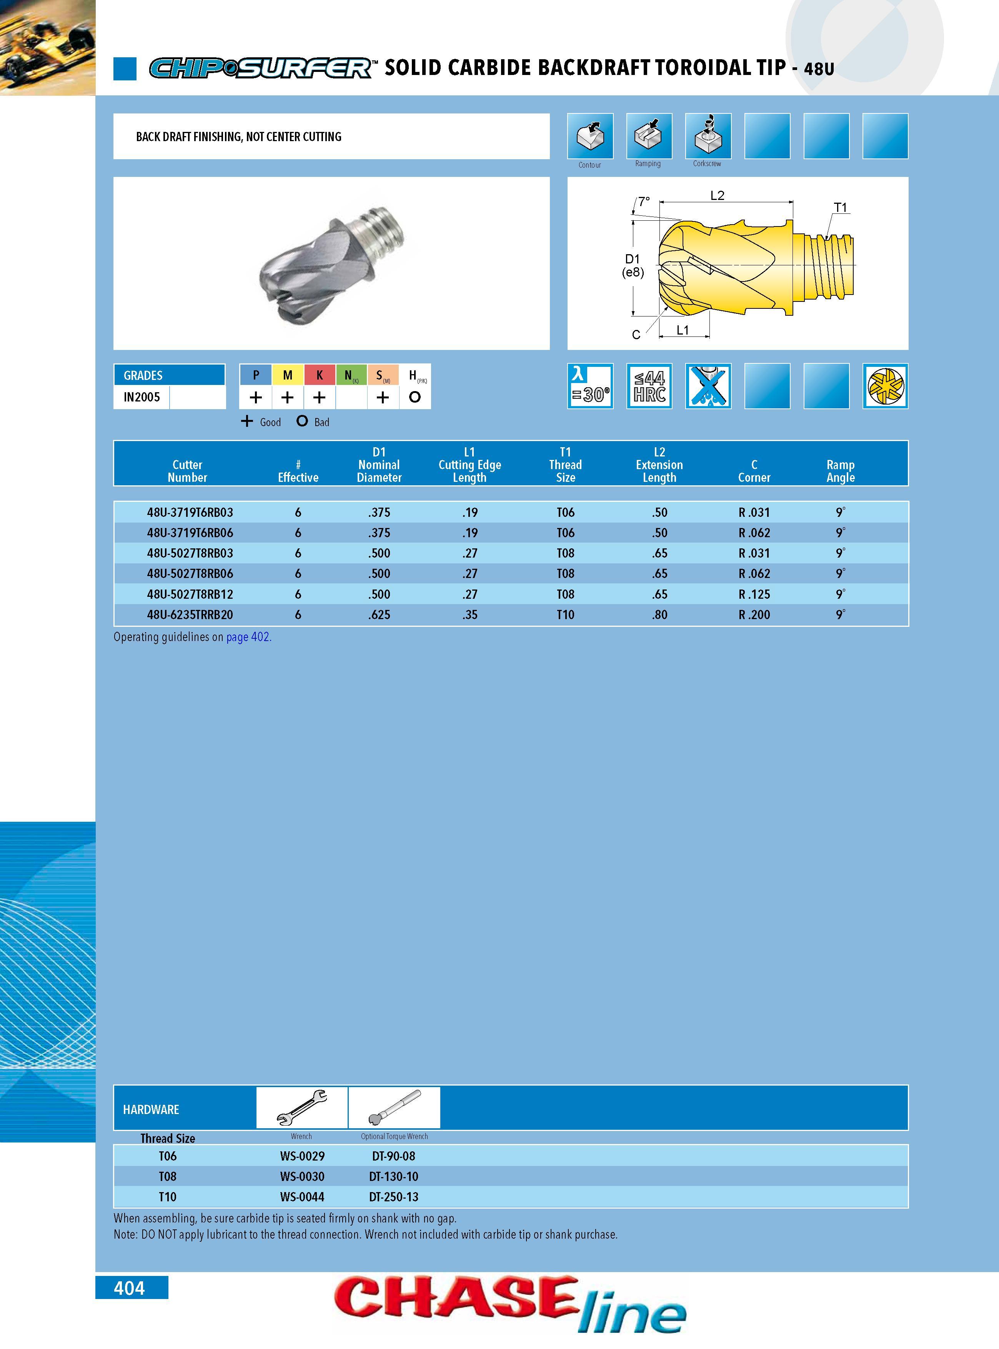Click torque wrench DT-130-10
999x1349 pixels.
click(394, 1177)
